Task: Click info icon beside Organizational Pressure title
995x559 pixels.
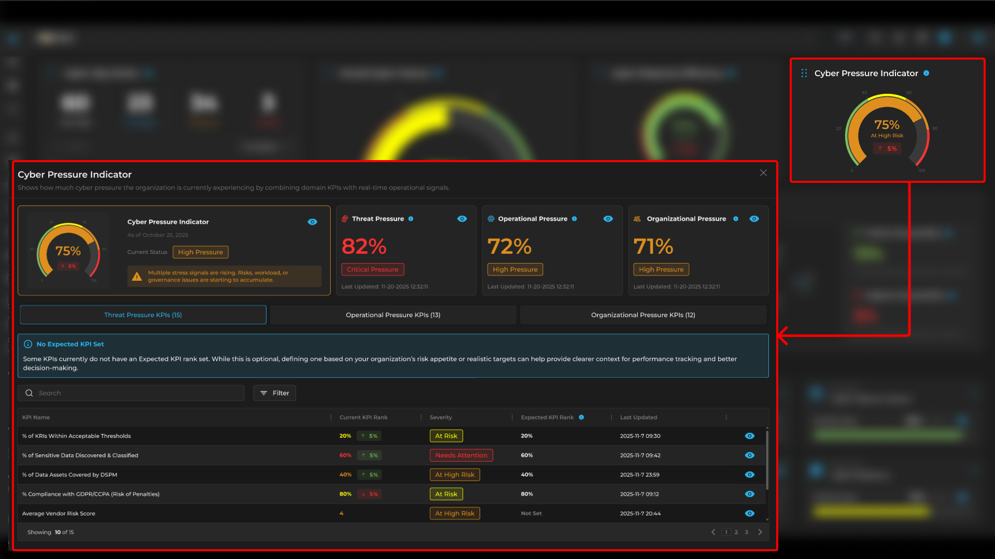Action: 735,219
